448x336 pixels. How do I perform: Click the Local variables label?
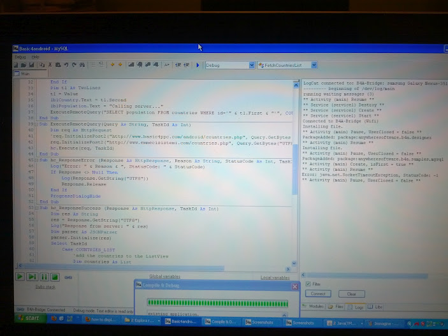pyautogui.click(x=275, y=277)
